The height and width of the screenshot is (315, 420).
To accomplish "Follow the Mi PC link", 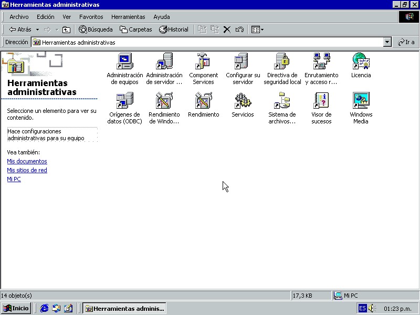I will click(x=14, y=179).
